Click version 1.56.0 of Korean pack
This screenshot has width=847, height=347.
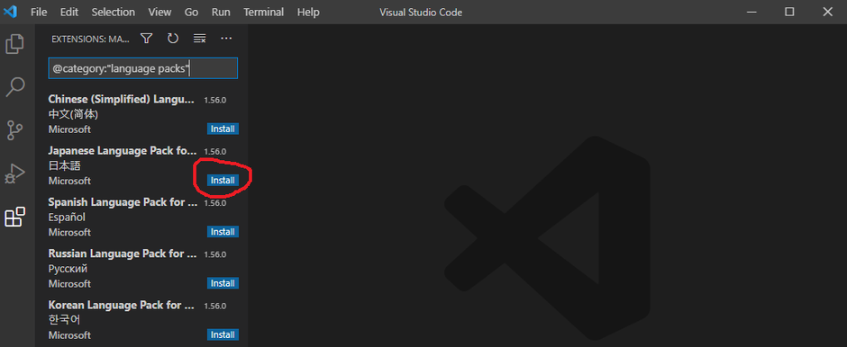pos(215,306)
